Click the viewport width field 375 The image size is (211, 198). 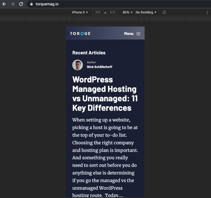(98, 12)
